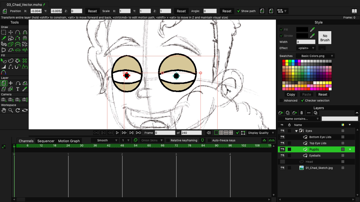This screenshot has height=202, width=360.
Task: Select the Hand pan workspace tool
Action: (x=4, y=110)
